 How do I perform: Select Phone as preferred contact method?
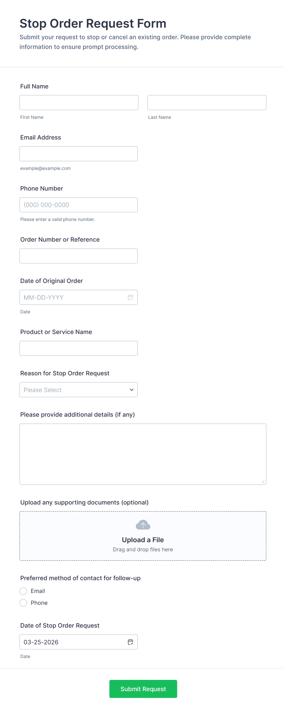(23, 603)
